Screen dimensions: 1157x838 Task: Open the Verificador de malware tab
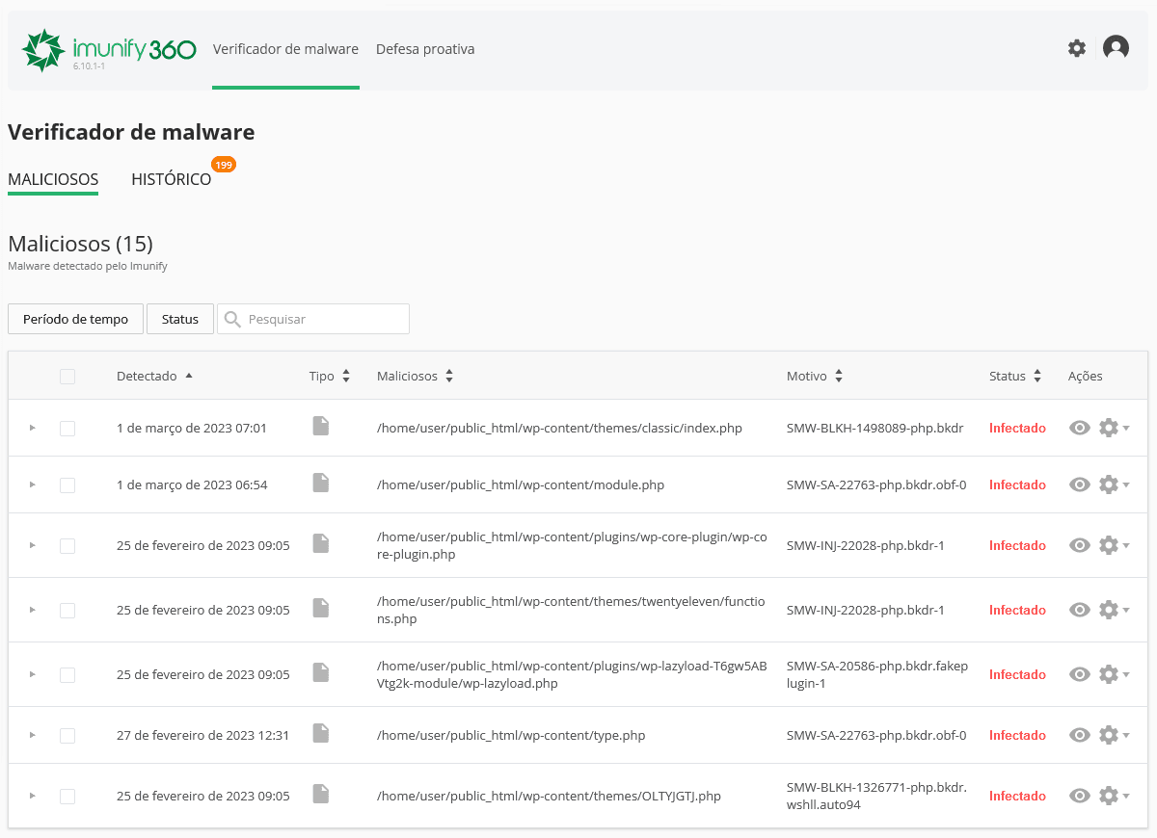(285, 49)
